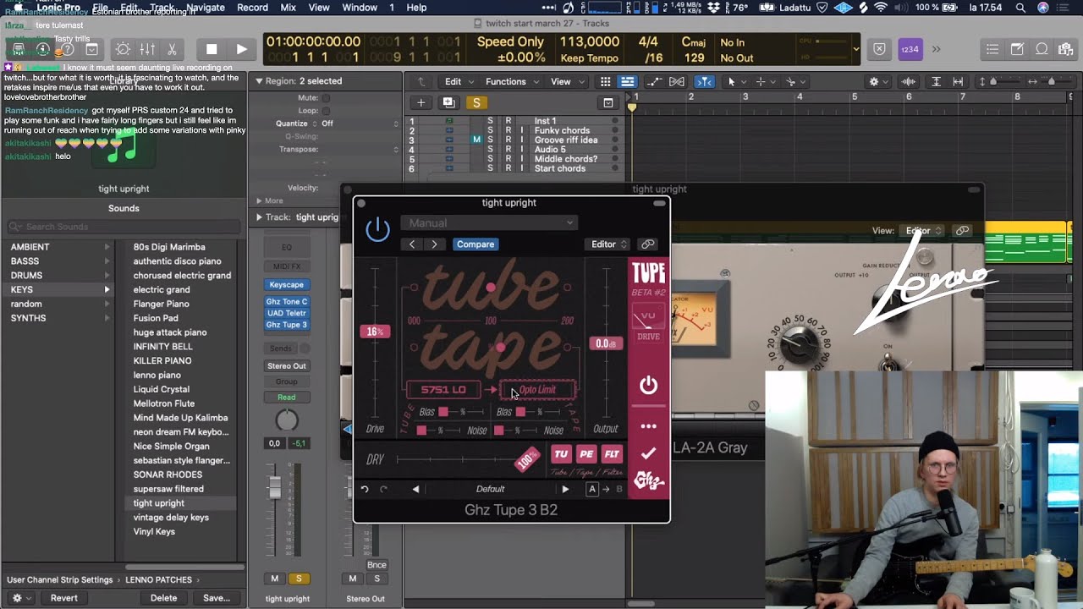The height and width of the screenshot is (609, 1083).
Task: Go to next plugin preset
Action: 434,244
